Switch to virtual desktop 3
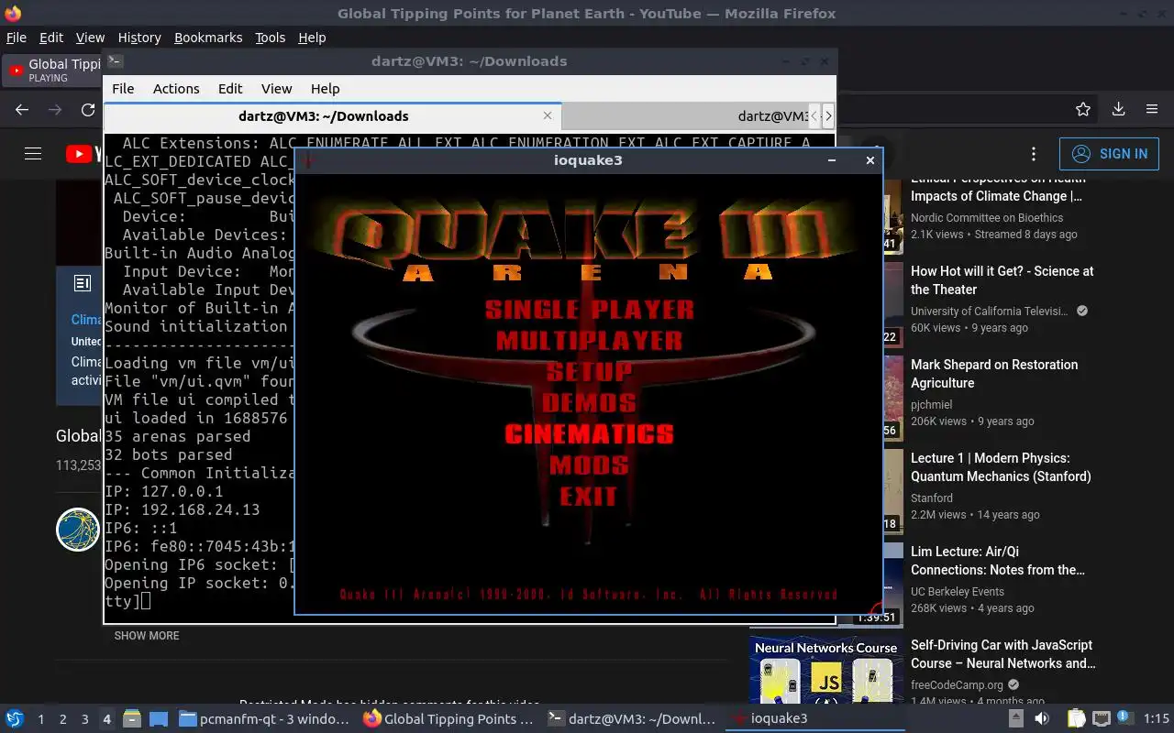The image size is (1174, 733). (84, 719)
